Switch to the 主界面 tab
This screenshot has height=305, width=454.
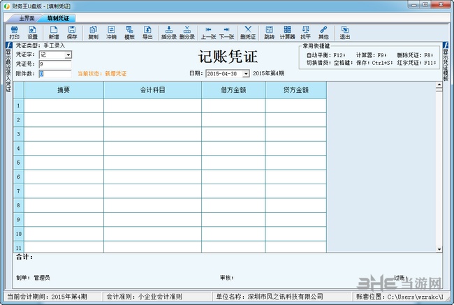(x=29, y=17)
